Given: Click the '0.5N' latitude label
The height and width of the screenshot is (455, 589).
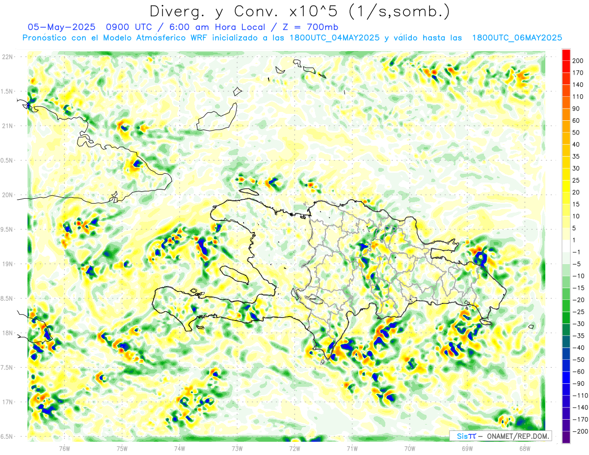Looking at the screenshot, I should click(x=7, y=161).
